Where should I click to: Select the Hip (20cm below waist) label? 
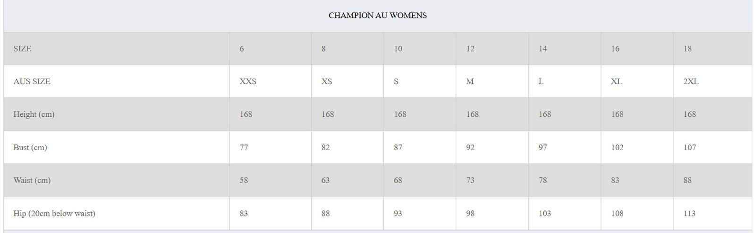tap(54, 213)
